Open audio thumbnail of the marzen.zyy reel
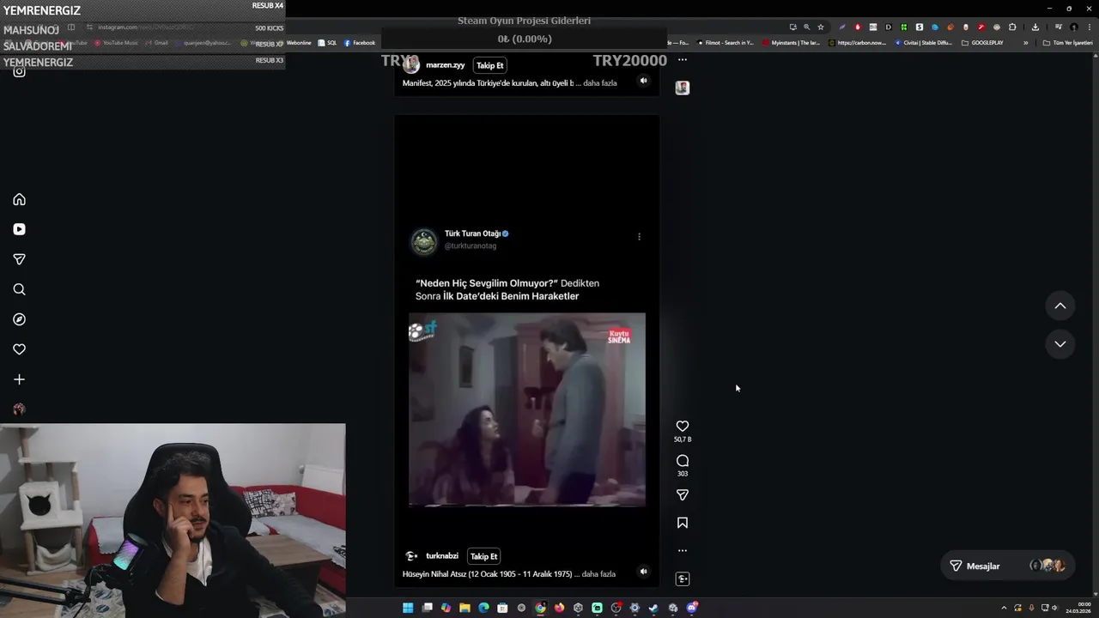The height and width of the screenshot is (618, 1099). pos(683,88)
